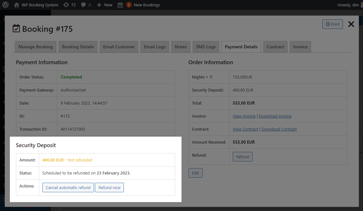This screenshot has height=211, width=363.
Task: Select the transaction ID 40114727093
Action: coord(73,129)
